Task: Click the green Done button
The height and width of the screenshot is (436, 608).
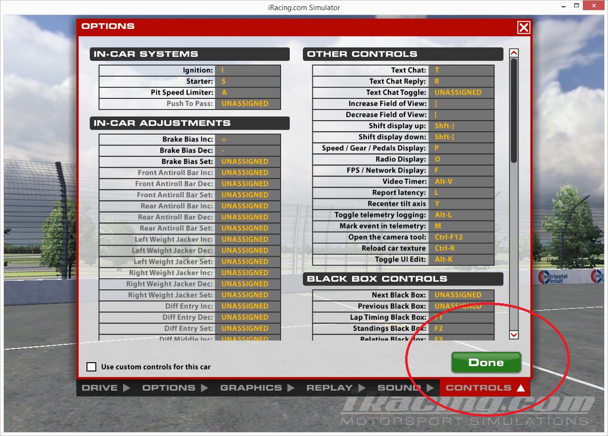Action: tap(486, 363)
